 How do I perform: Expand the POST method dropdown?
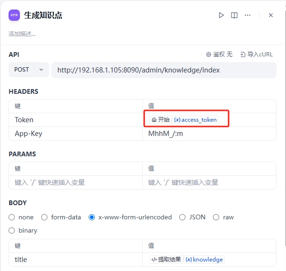click(28, 70)
